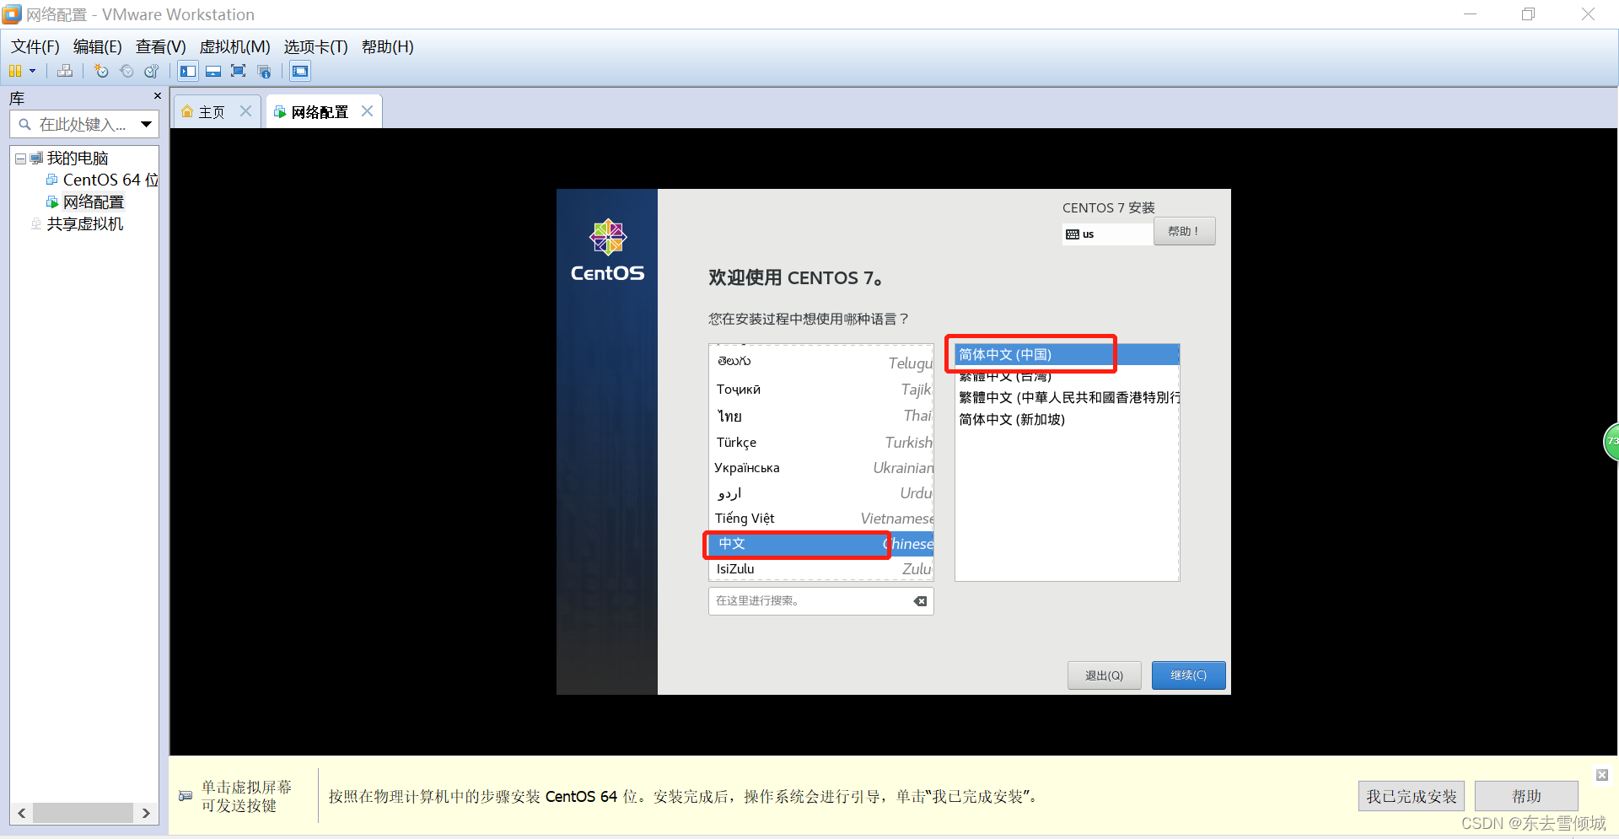The image size is (1619, 839).
Task: Open 虚拟机(M) menu
Action: tap(235, 46)
